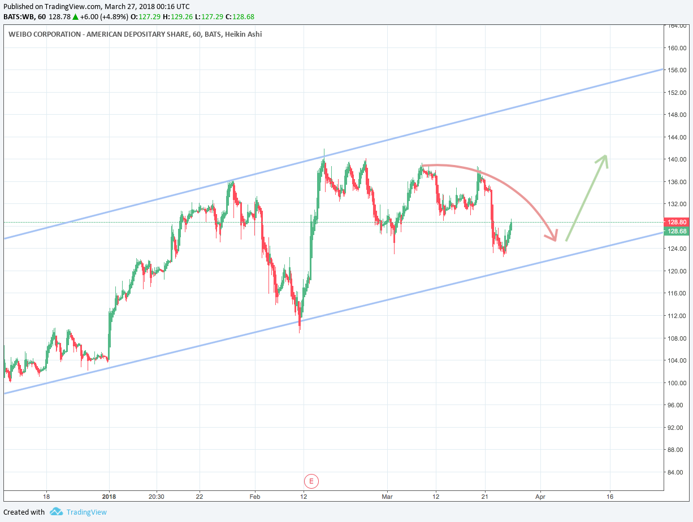693x522 pixels.
Task: Click the 124.00 price axis label
Action: (677, 249)
